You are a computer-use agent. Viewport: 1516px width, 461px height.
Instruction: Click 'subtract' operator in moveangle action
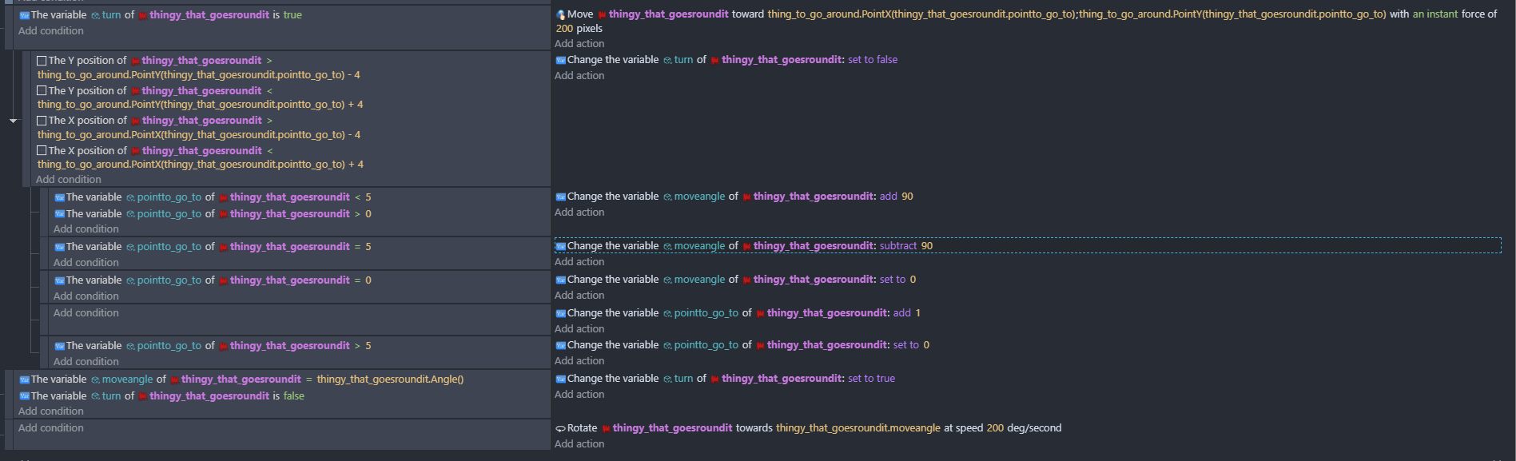(x=898, y=246)
